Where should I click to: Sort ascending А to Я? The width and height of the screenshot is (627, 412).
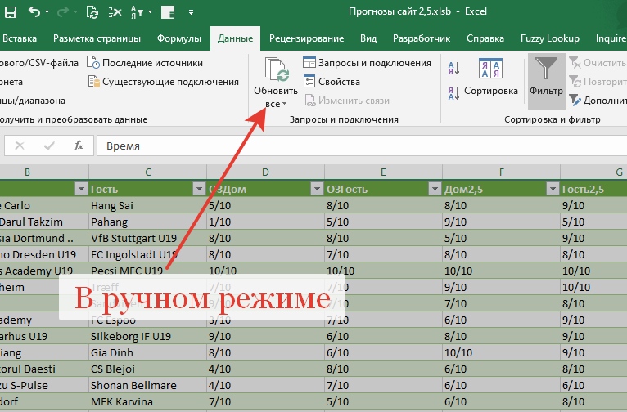pos(453,69)
